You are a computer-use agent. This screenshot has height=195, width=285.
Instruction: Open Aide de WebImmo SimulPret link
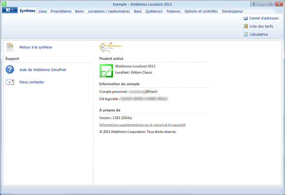pos(43,70)
